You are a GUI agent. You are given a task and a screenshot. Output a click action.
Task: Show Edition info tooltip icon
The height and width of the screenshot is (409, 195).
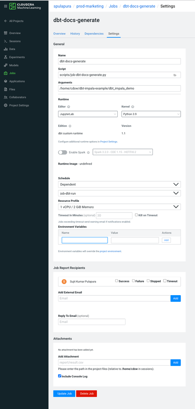pos(70,126)
